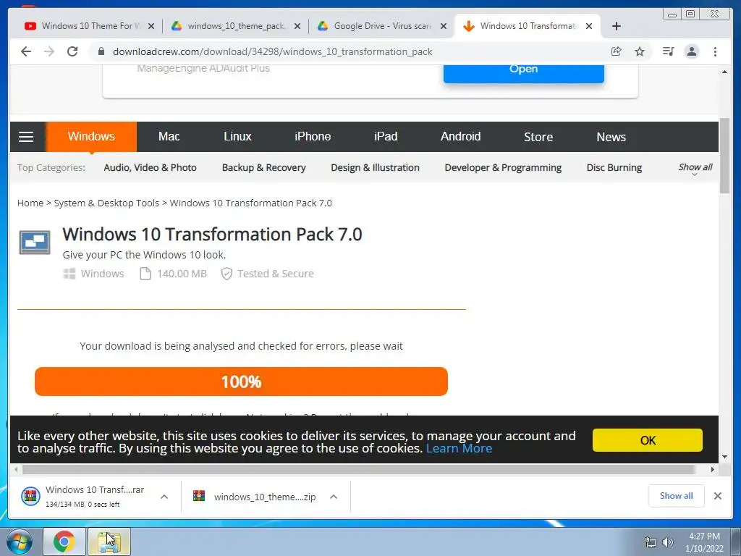Viewport: 741px width, 556px height.
Task: Open the Store menu item
Action: (x=538, y=137)
